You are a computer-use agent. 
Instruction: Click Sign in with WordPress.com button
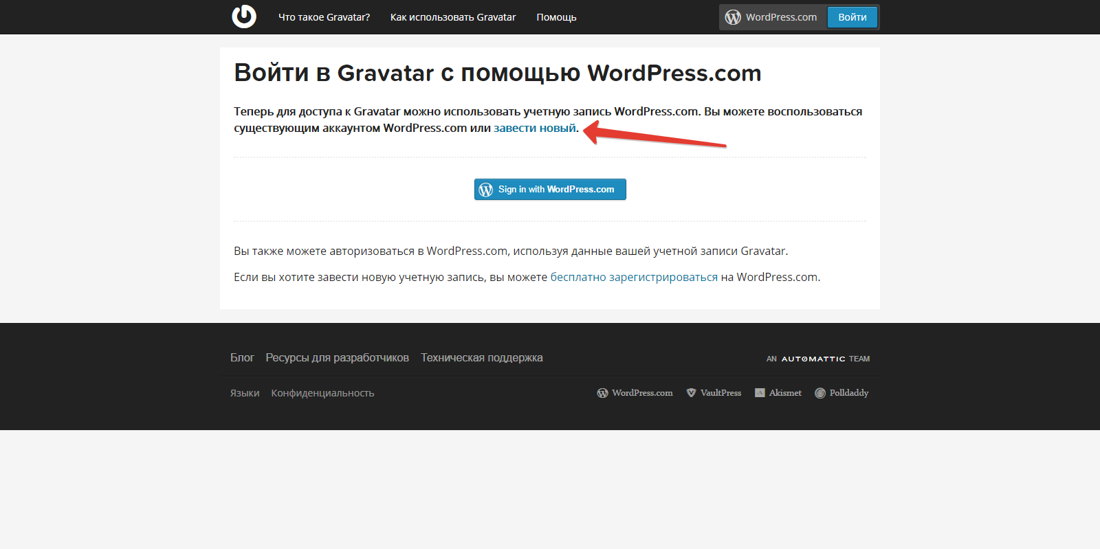(x=550, y=190)
